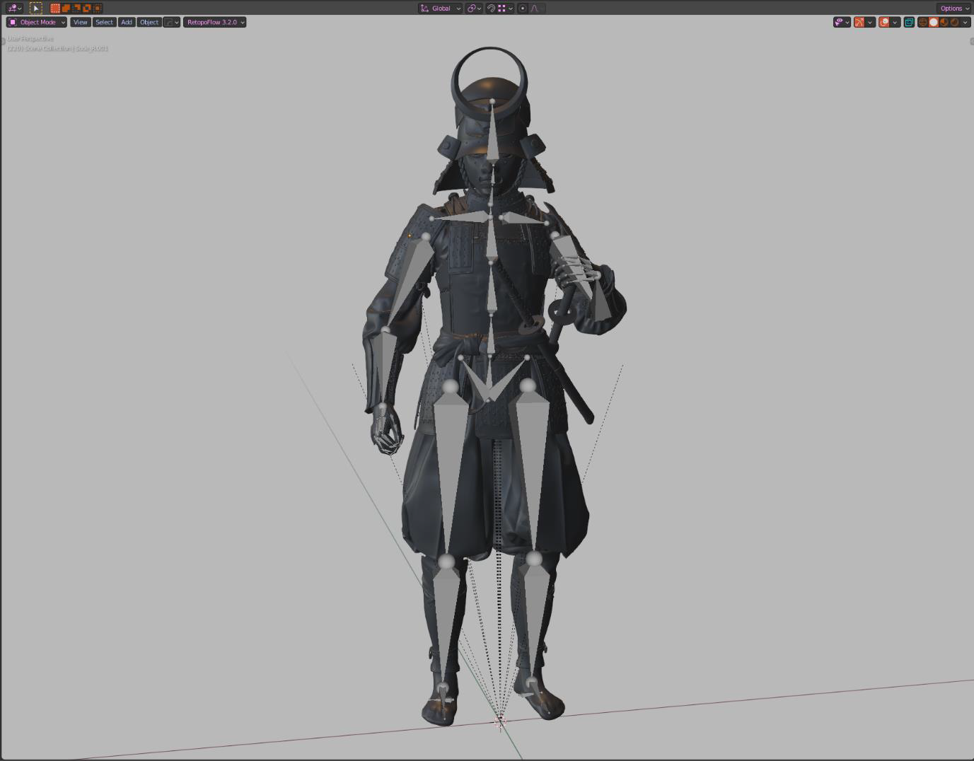Toggle the viewport gizmos display
Viewport: 974px width, 761px height.
tap(860, 22)
